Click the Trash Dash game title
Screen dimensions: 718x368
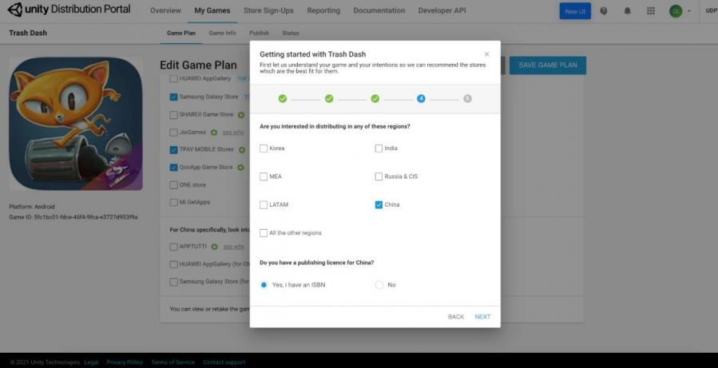click(28, 33)
